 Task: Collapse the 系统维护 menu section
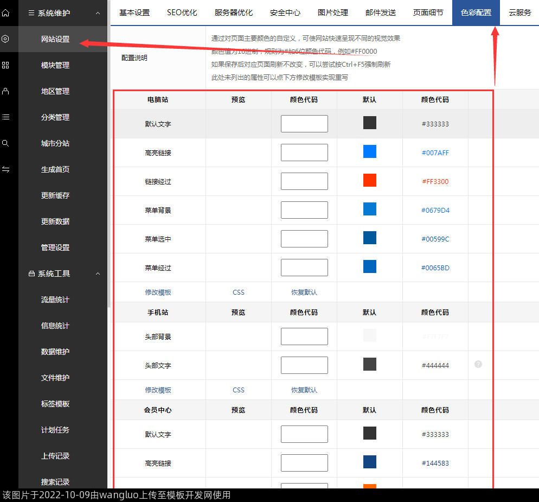tap(98, 13)
